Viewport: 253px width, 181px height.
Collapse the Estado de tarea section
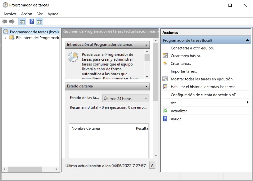tap(146, 86)
